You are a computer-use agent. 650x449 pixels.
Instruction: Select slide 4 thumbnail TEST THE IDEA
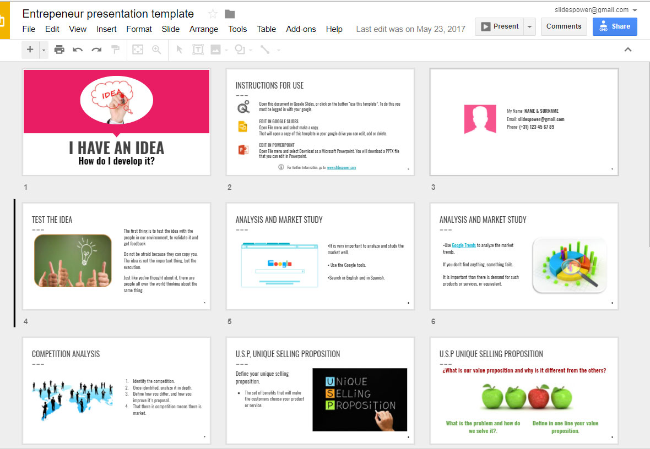tap(116, 256)
